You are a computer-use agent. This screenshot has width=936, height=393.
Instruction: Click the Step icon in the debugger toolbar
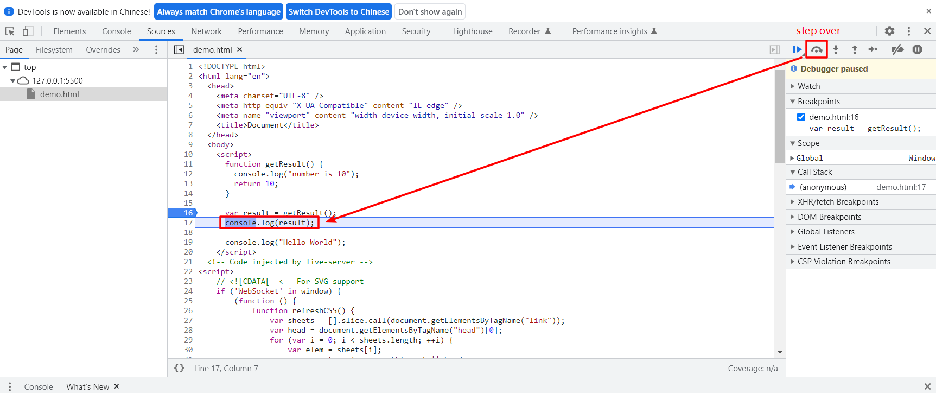point(873,49)
